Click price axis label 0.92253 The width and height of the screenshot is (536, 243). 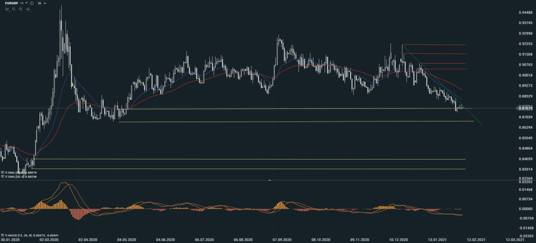coord(525,44)
